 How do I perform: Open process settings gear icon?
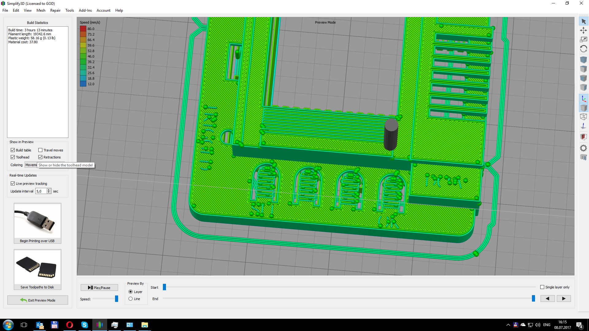[583, 148]
